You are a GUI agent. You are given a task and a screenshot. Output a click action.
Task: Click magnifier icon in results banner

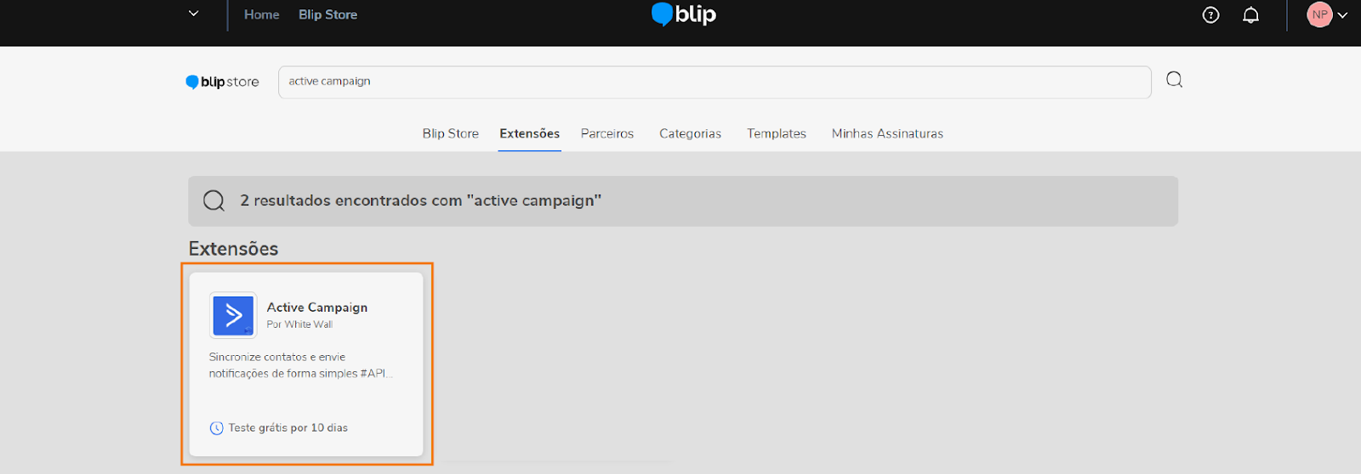click(x=214, y=201)
